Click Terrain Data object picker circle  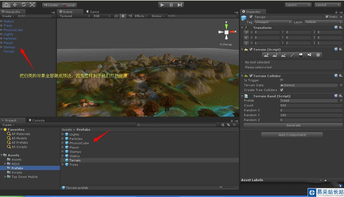tap(341, 85)
